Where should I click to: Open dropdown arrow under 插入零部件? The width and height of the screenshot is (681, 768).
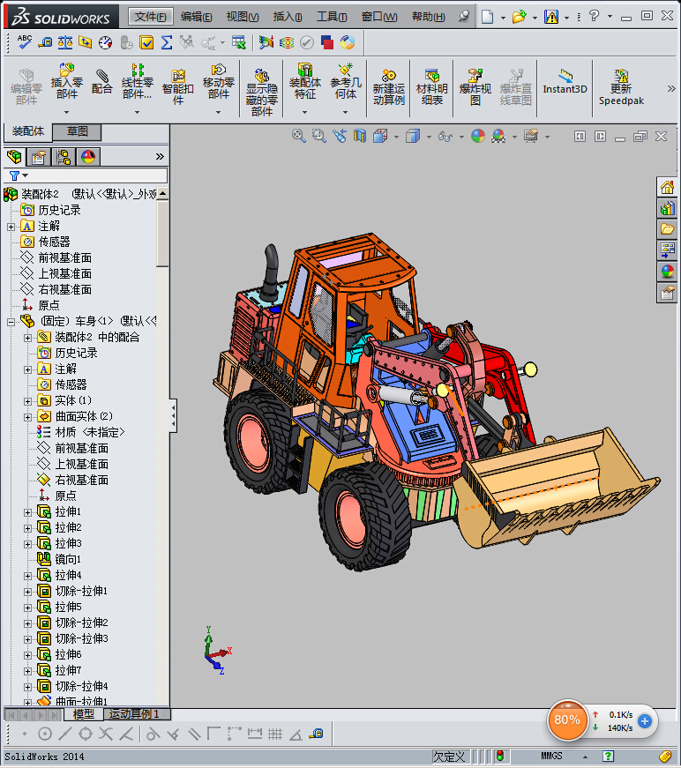pos(67,112)
